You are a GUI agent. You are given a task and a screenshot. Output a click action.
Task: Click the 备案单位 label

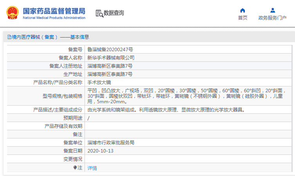[x=73, y=143]
